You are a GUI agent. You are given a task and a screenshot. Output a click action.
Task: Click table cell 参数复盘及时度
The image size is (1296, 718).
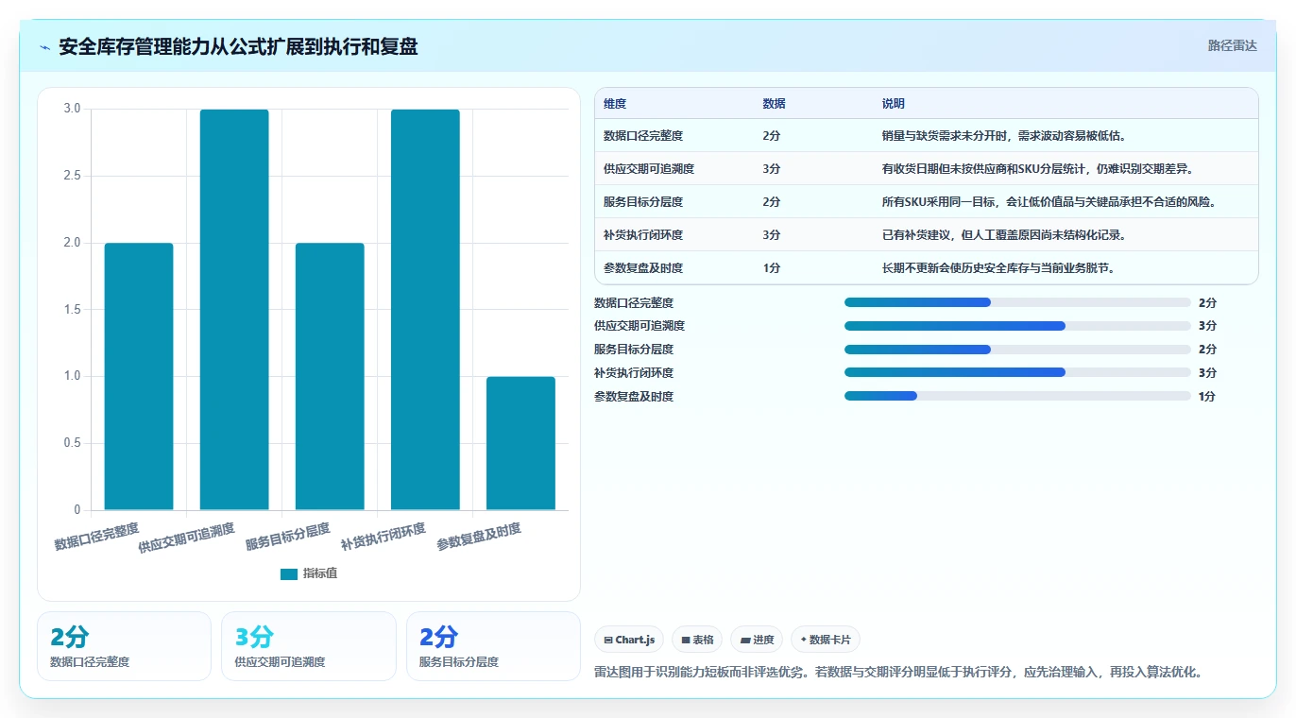click(x=643, y=268)
